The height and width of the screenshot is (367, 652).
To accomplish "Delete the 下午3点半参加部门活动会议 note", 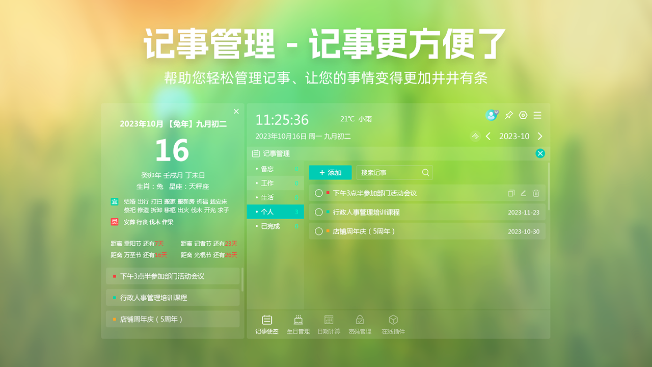I will 536,193.
